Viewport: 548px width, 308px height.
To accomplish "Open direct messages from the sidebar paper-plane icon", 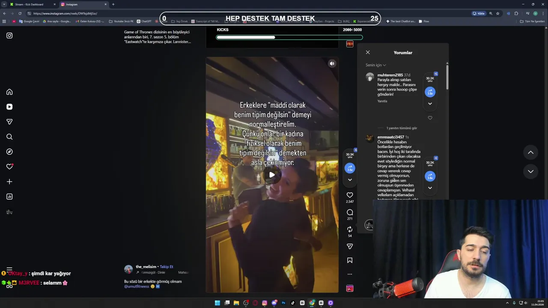I will coord(9,122).
